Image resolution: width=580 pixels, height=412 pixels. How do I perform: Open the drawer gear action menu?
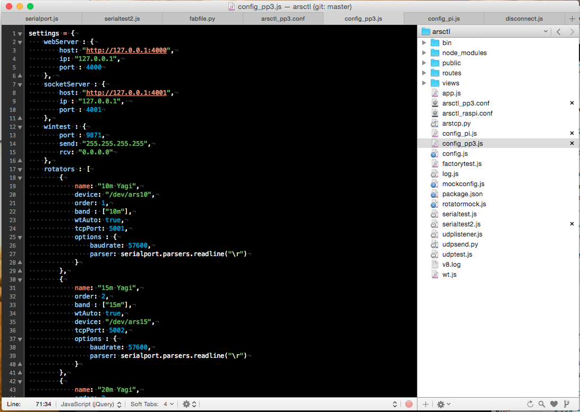[x=443, y=404]
